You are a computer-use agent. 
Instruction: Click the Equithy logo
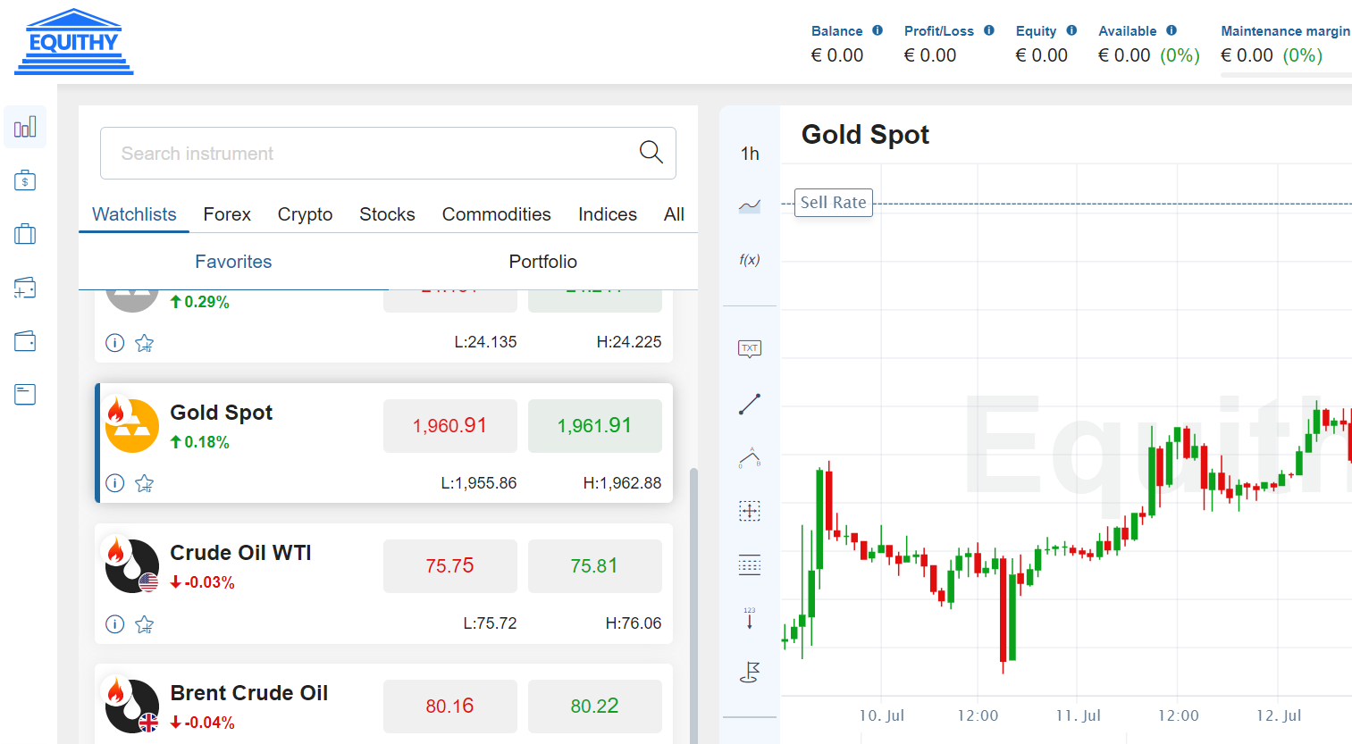tap(74, 42)
